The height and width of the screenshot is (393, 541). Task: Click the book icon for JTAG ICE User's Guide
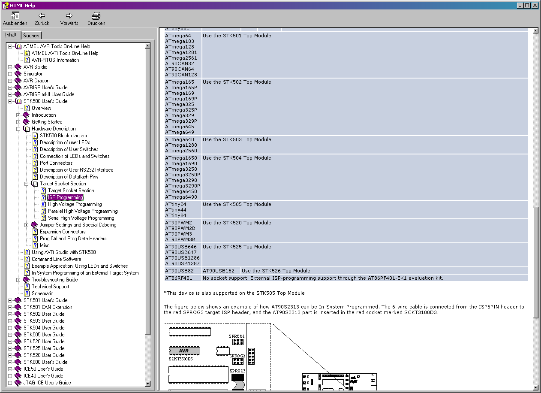(18, 383)
